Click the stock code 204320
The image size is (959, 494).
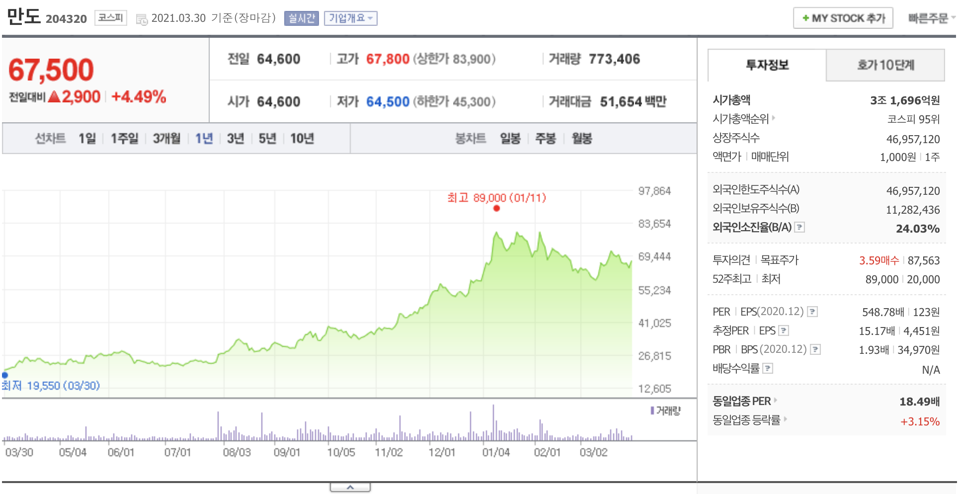[66, 19]
